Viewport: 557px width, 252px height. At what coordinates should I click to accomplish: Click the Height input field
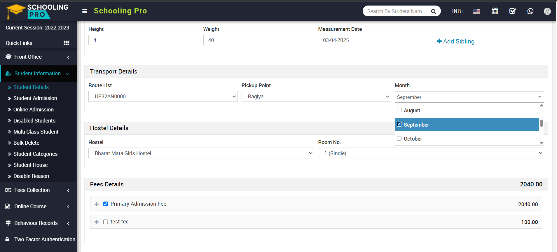[x=144, y=40]
